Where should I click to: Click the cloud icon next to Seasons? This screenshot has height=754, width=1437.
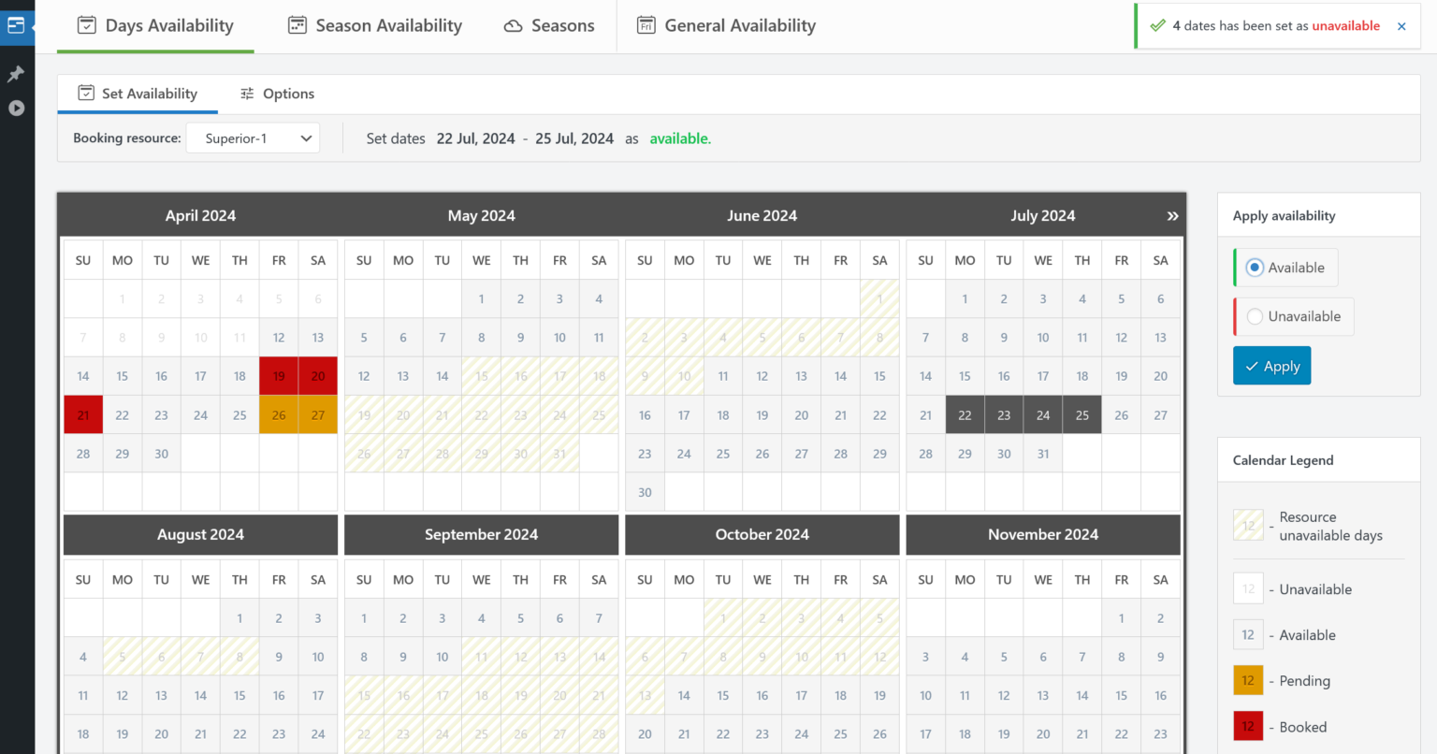coord(511,25)
